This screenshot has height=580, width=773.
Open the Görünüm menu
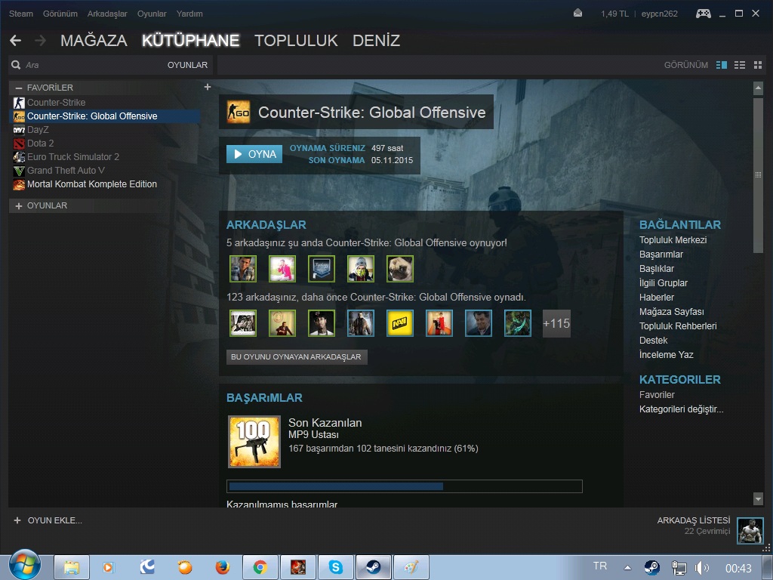(x=60, y=14)
